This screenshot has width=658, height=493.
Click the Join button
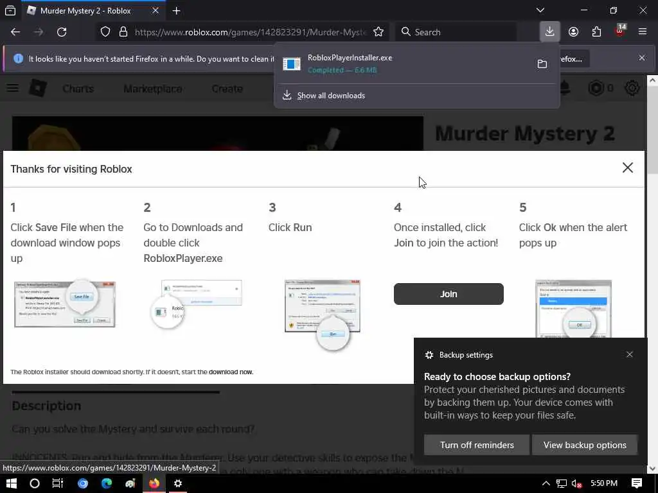448,294
